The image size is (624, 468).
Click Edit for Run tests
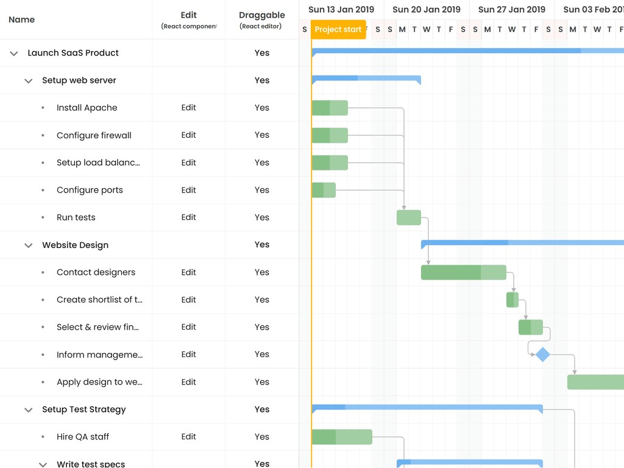tap(188, 218)
